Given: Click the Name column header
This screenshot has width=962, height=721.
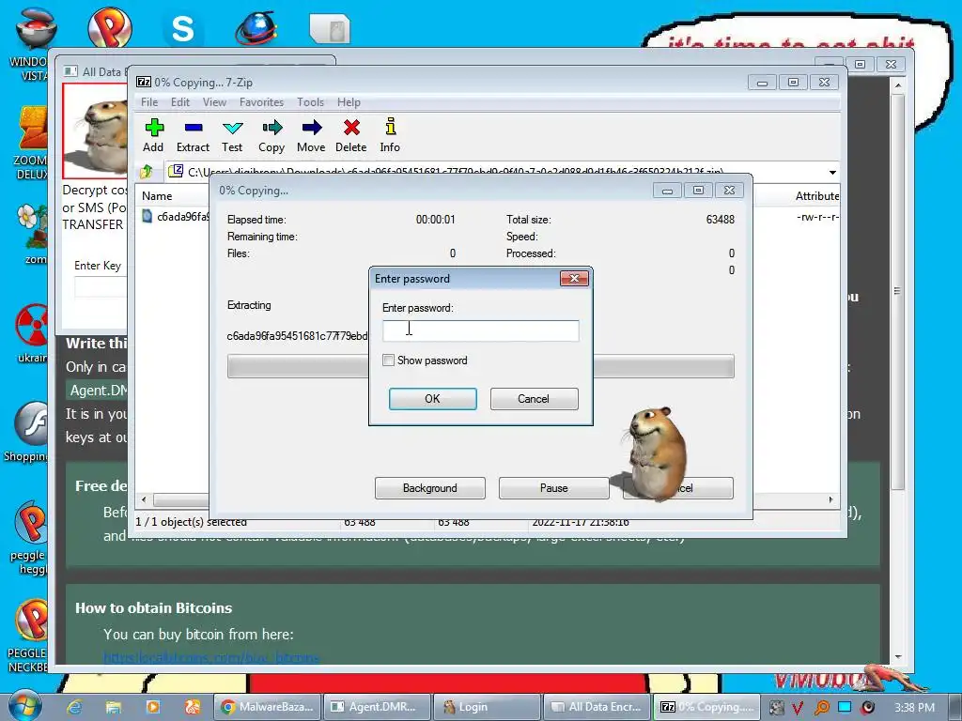Looking at the screenshot, I should pyautogui.click(x=157, y=196).
